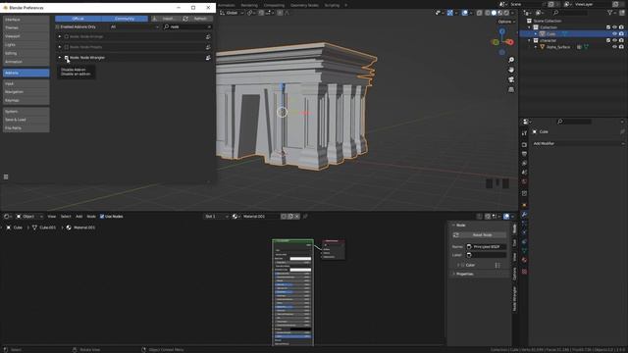Hide the Cube object with eye icon

tap(615, 34)
